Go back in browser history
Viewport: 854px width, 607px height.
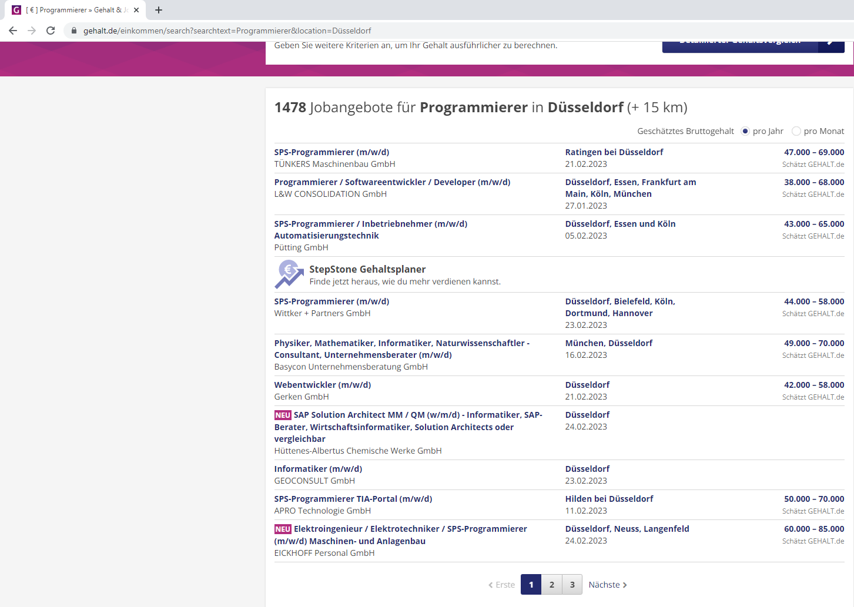pos(13,31)
